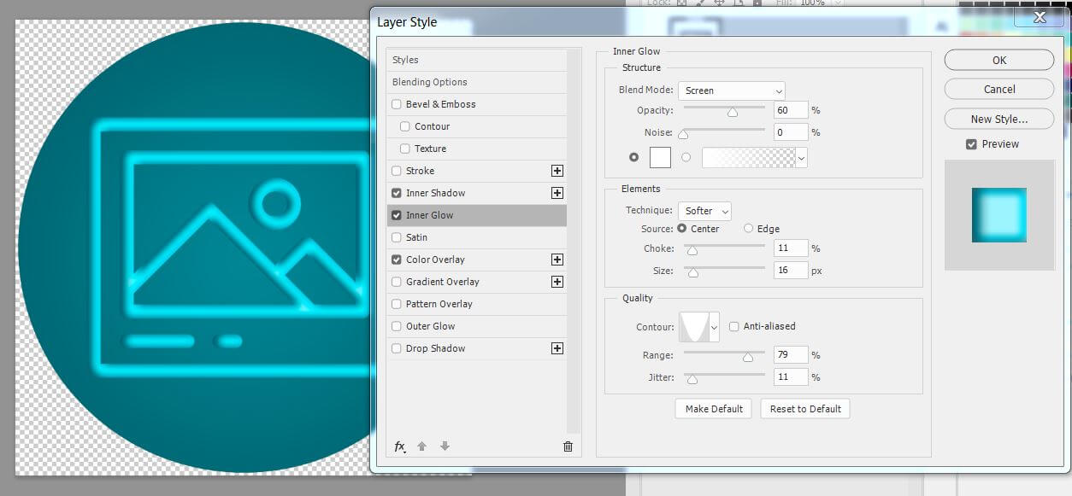Open the fx effects menu icon

click(x=399, y=446)
